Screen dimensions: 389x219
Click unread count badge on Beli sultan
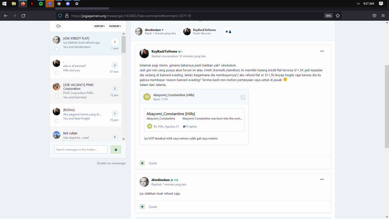coord(115,137)
